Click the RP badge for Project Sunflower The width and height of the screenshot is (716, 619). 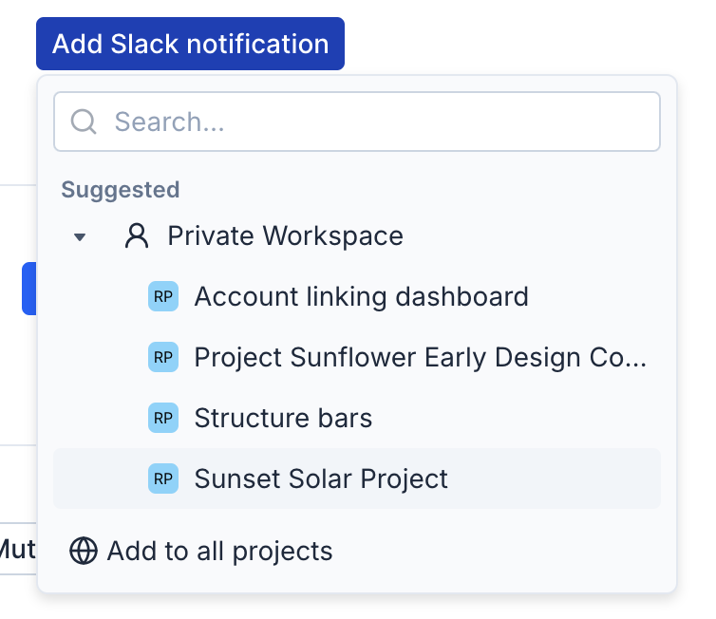point(163,358)
